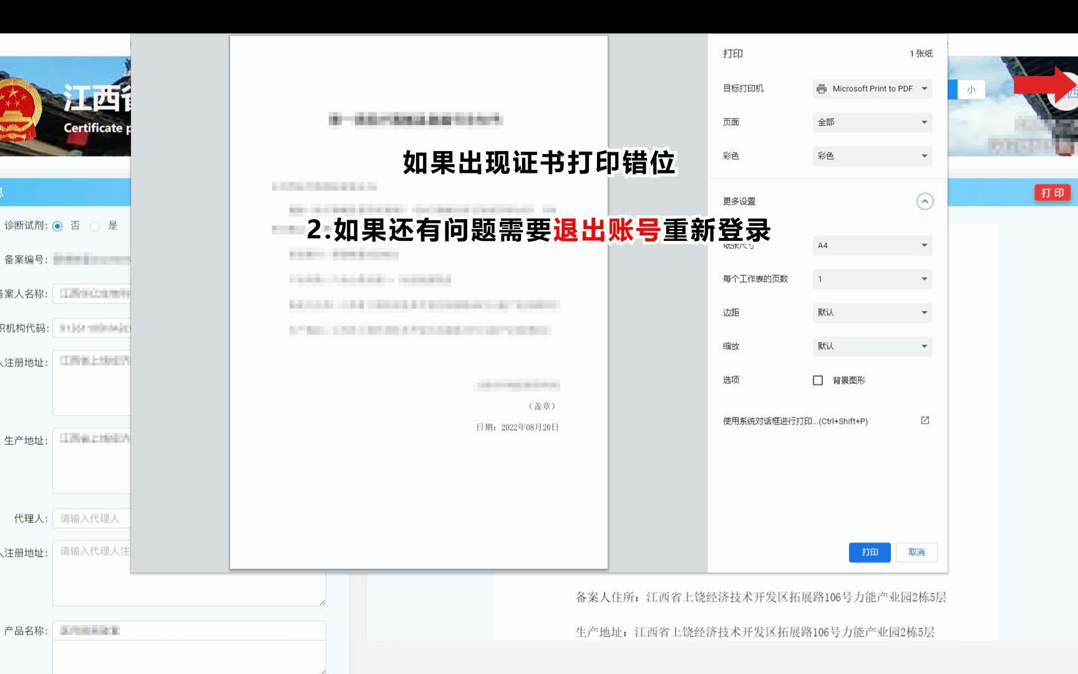This screenshot has width=1078, height=674.
Task: Click the 取消 button
Action: pyautogui.click(x=916, y=552)
